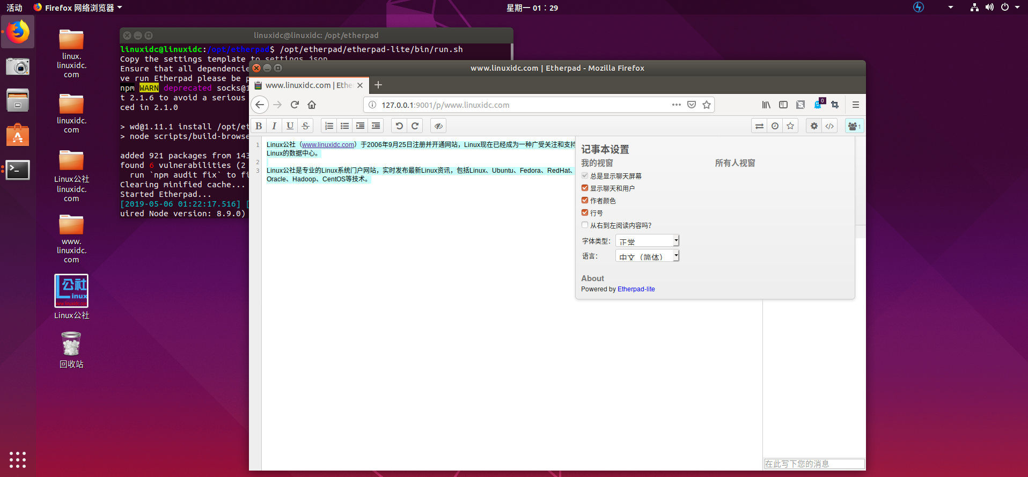Select linux.linuxidc.com desktop folder
This screenshot has width=1028, height=477.
click(71, 54)
